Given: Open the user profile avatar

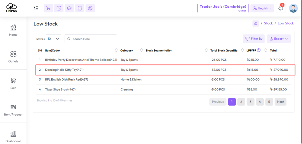Looking at the screenshot, I should pos(293,8).
